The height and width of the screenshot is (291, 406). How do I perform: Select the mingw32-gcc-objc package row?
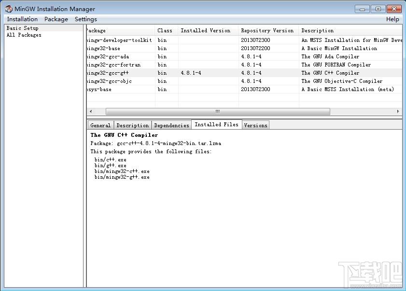(244, 81)
